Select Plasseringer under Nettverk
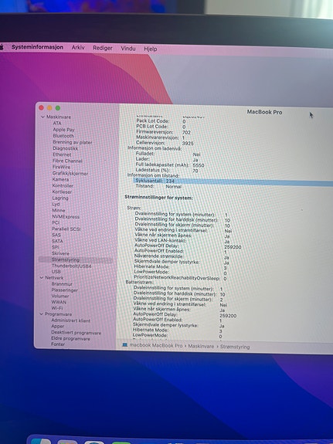Screen dimensions: 333x444 [65, 290]
